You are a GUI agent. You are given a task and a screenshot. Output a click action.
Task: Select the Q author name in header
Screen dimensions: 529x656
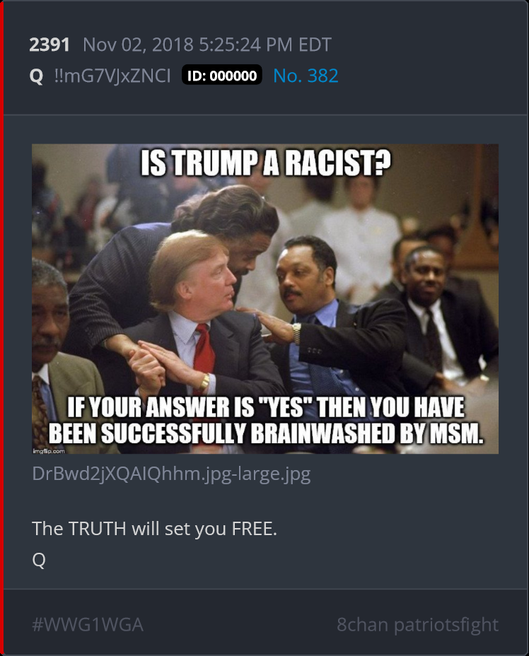(36, 76)
